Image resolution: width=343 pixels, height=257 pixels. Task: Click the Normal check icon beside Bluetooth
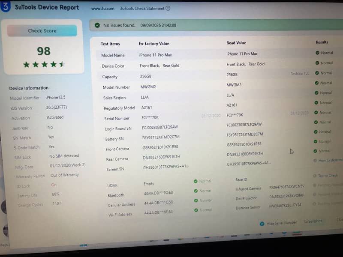tap(196, 191)
